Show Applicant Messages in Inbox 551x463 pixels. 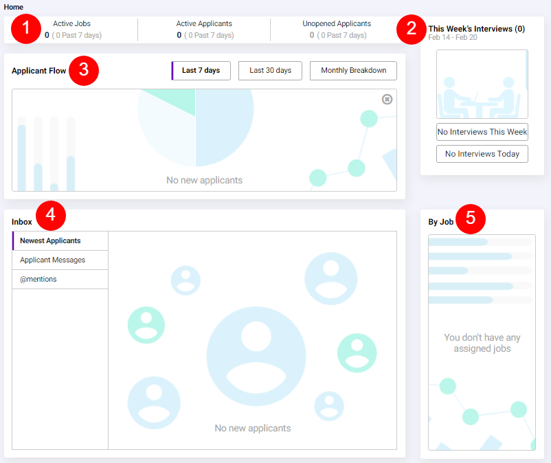(x=60, y=260)
